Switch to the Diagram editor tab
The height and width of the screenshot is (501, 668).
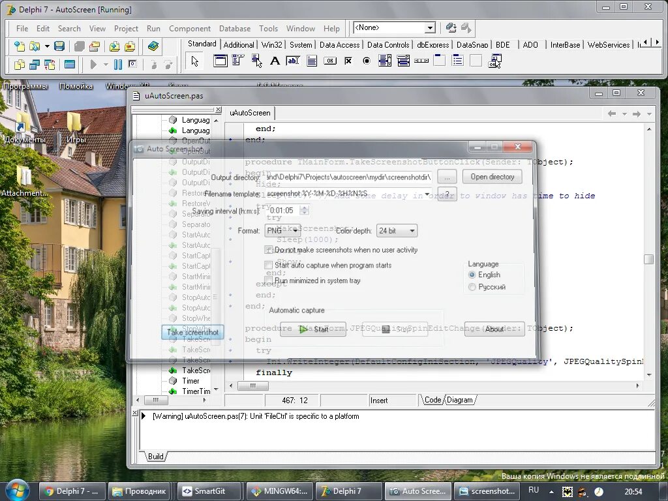pyautogui.click(x=460, y=400)
